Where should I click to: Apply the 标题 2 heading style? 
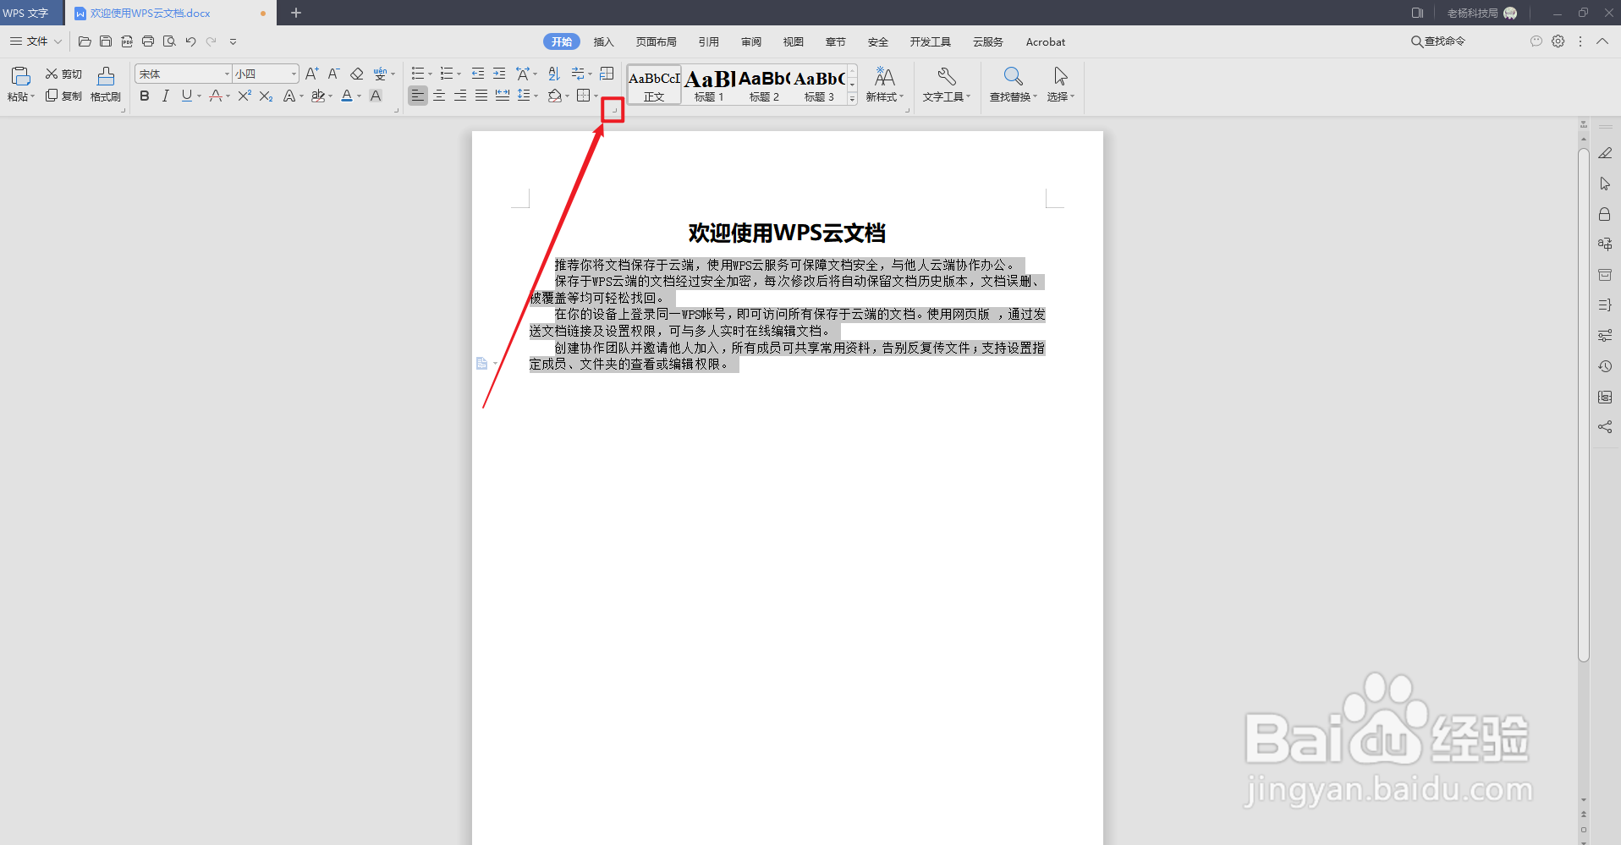click(x=764, y=85)
